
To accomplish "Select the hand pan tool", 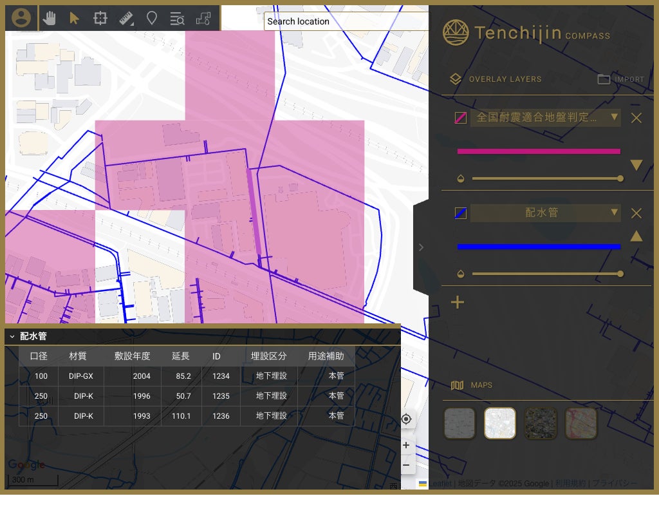I will (x=49, y=18).
